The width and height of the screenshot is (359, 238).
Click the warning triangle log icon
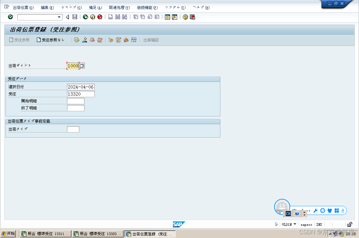tap(100, 40)
